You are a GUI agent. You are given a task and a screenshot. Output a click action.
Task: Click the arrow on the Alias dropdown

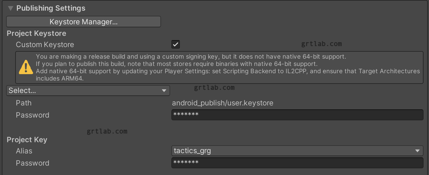417,151
